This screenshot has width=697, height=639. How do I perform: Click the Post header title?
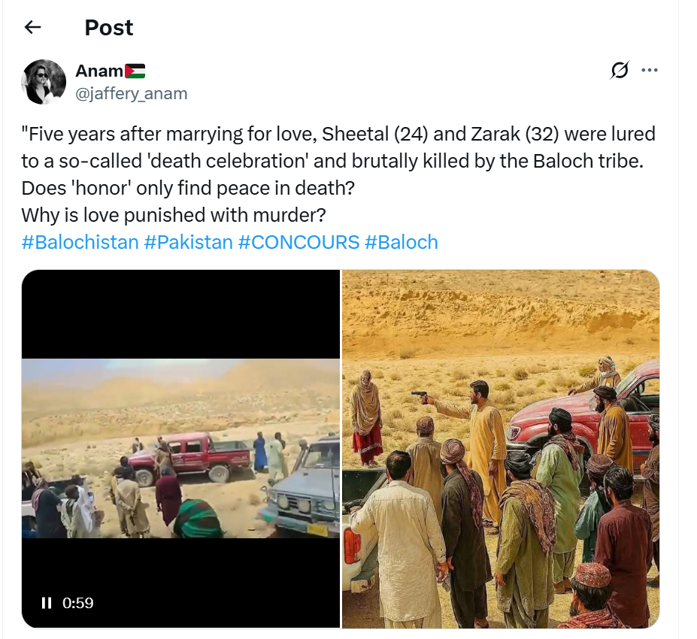click(109, 28)
